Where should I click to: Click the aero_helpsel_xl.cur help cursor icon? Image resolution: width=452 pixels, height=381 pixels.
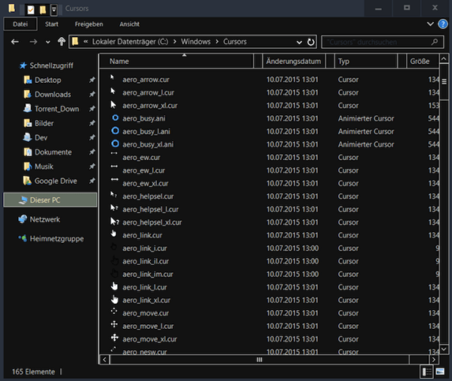(115, 221)
